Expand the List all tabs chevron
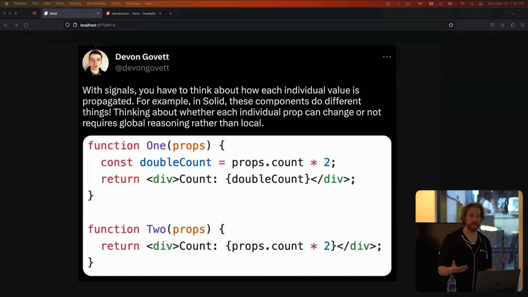The height and width of the screenshot is (297, 528). [x=512, y=13]
